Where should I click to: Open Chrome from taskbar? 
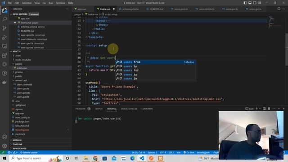95,158
